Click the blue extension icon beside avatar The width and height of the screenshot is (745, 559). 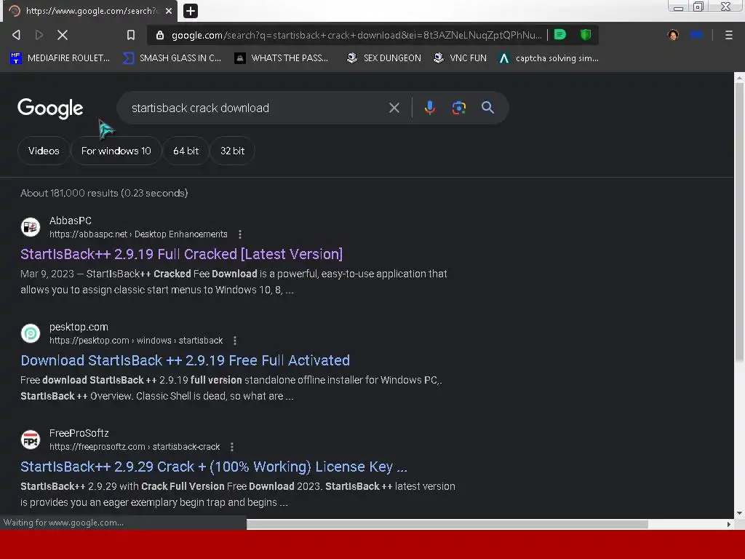pyautogui.click(x=696, y=35)
